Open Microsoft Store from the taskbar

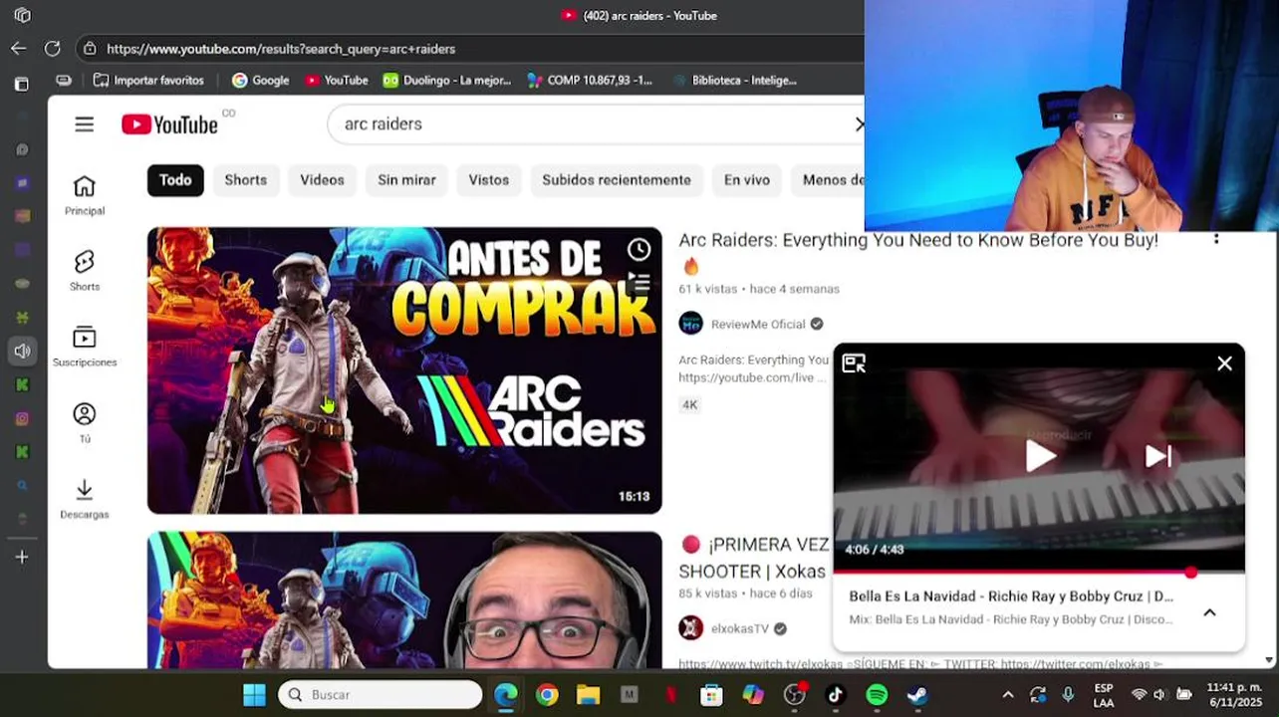[x=711, y=695]
